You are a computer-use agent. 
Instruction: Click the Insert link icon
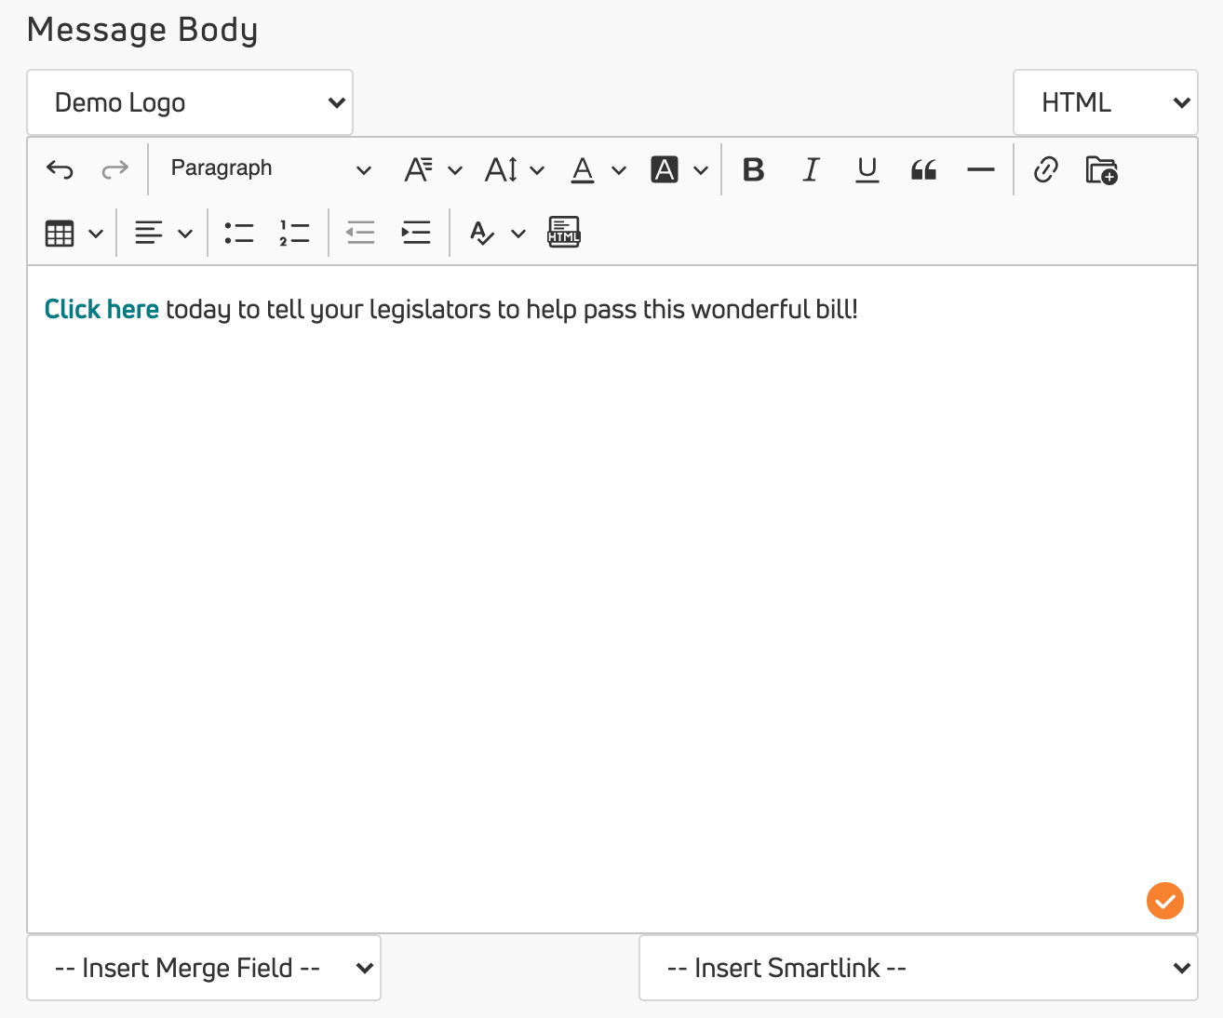(x=1045, y=169)
